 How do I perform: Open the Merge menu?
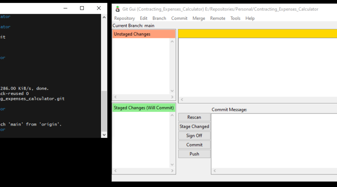click(x=199, y=18)
